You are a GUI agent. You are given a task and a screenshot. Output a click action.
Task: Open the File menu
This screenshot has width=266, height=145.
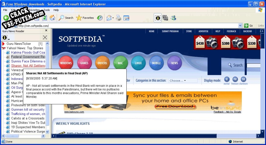coord(5,10)
